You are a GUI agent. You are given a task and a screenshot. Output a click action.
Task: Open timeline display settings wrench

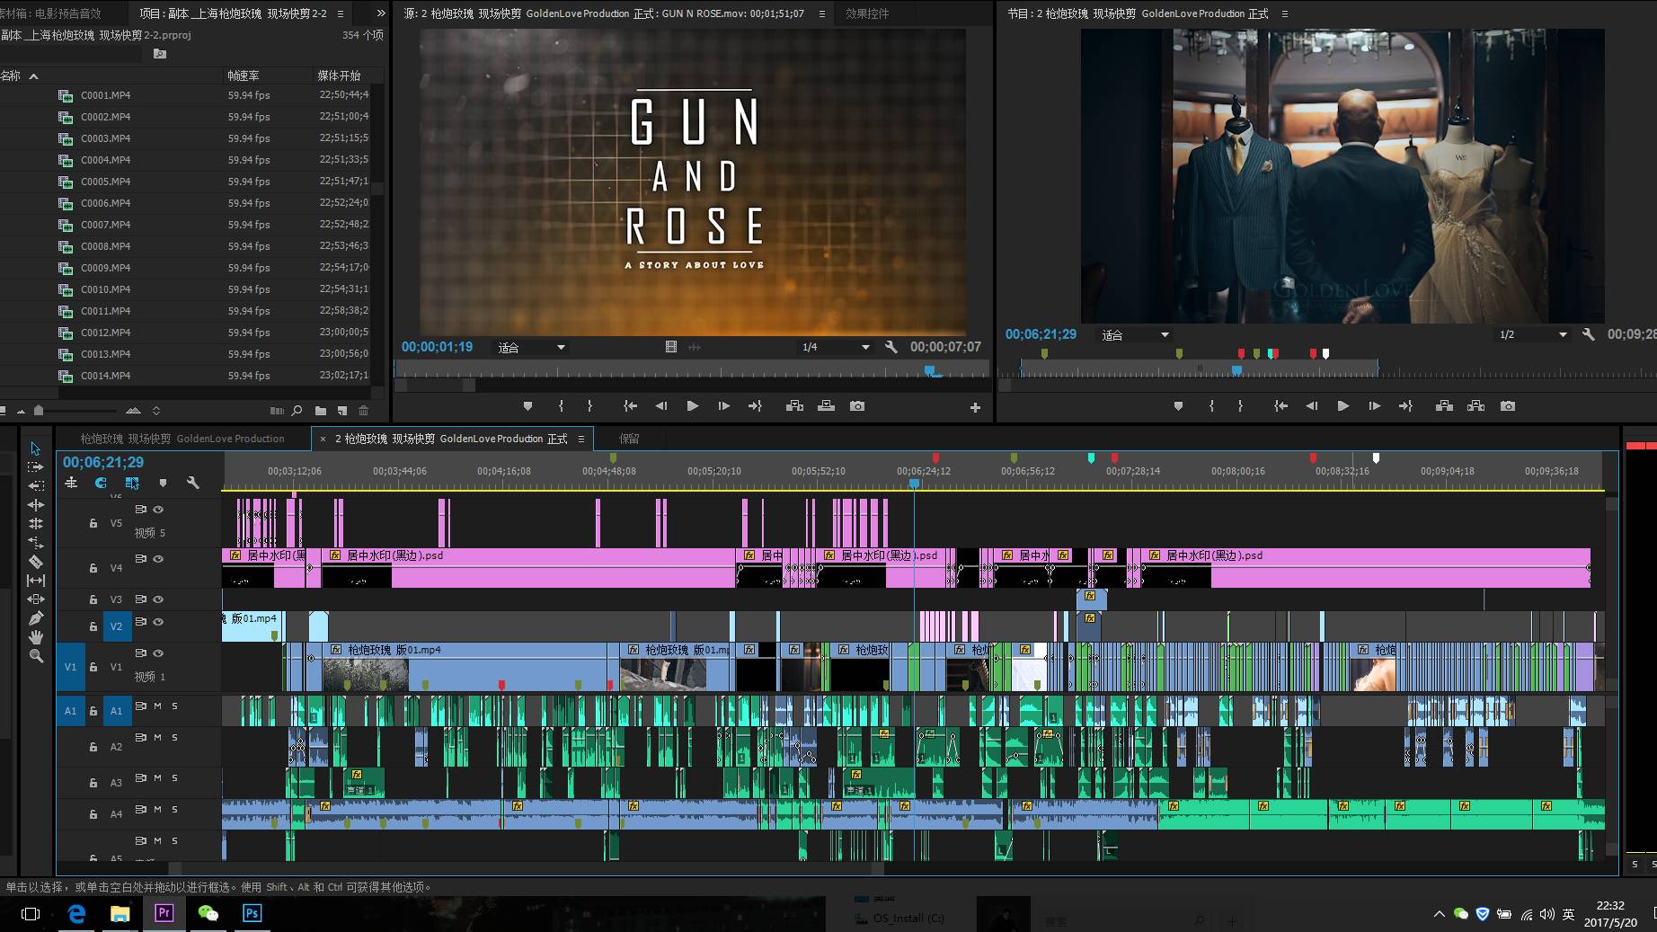tap(192, 484)
